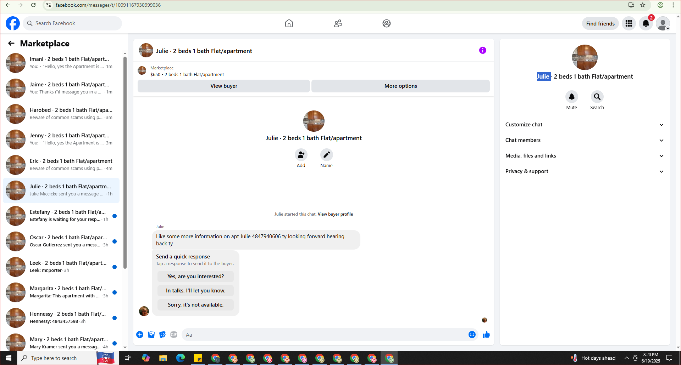Bookmark this page with the star icon
Screen dimensions: 681x365
(x=643, y=5)
